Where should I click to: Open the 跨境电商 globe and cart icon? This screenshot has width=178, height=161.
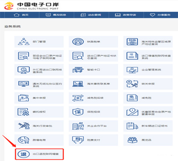[23, 140]
